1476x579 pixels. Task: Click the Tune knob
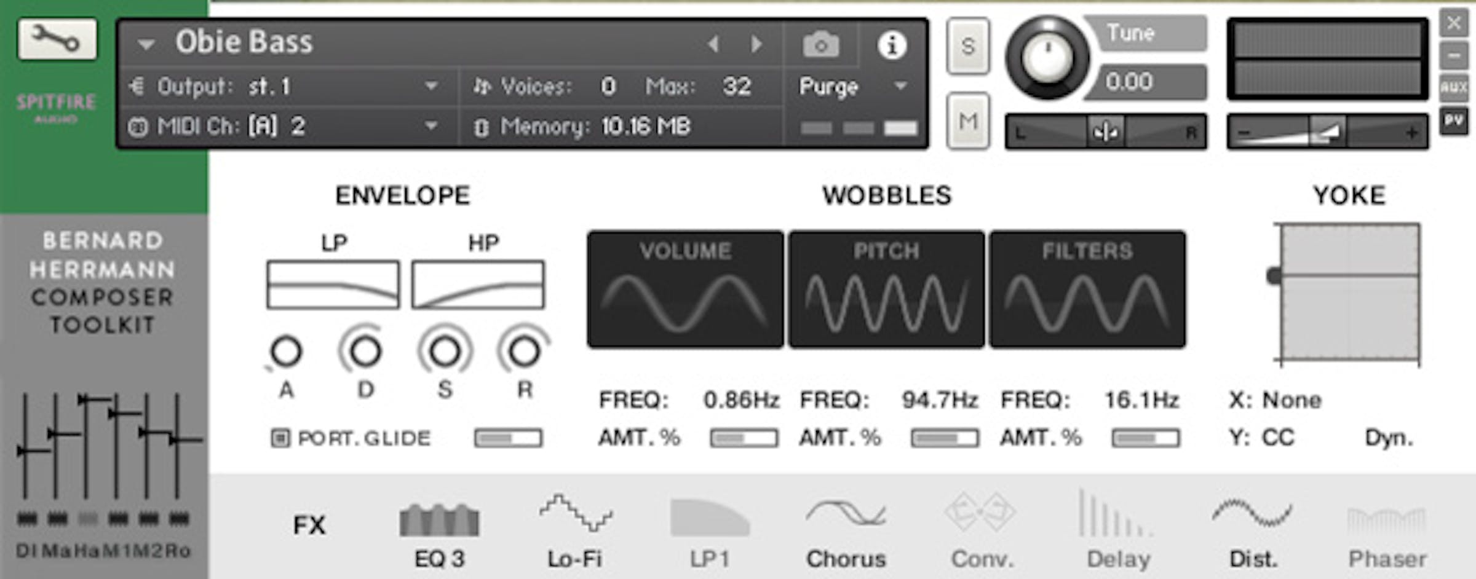[x=1047, y=58]
